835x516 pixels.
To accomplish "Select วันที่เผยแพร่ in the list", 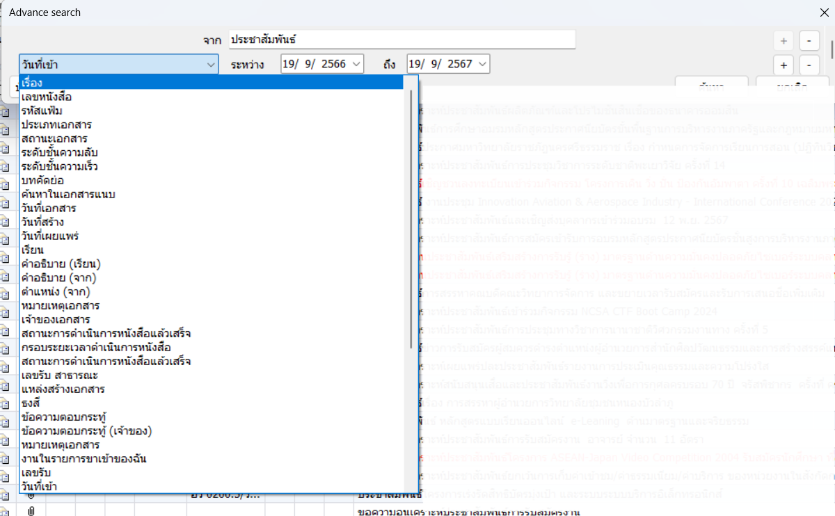I will click(x=212, y=236).
